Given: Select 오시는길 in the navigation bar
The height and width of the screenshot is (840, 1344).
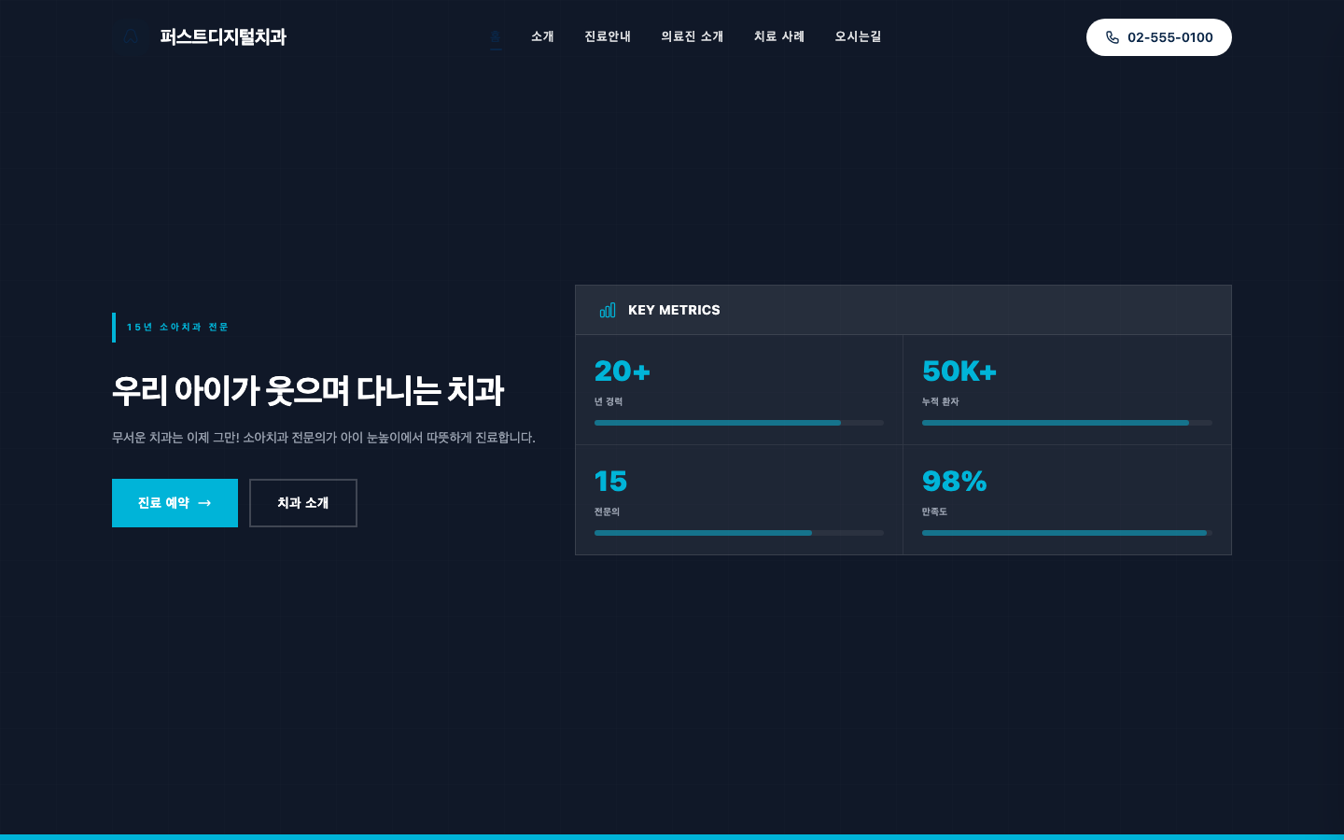Looking at the screenshot, I should click(858, 37).
